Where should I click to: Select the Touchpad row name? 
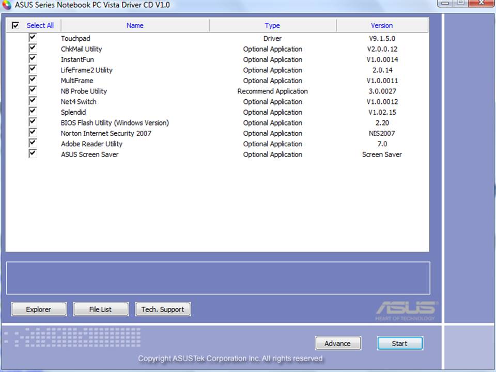click(75, 39)
